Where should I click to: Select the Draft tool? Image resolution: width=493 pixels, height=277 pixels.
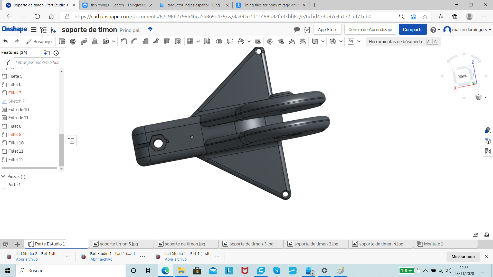[x=145, y=42]
